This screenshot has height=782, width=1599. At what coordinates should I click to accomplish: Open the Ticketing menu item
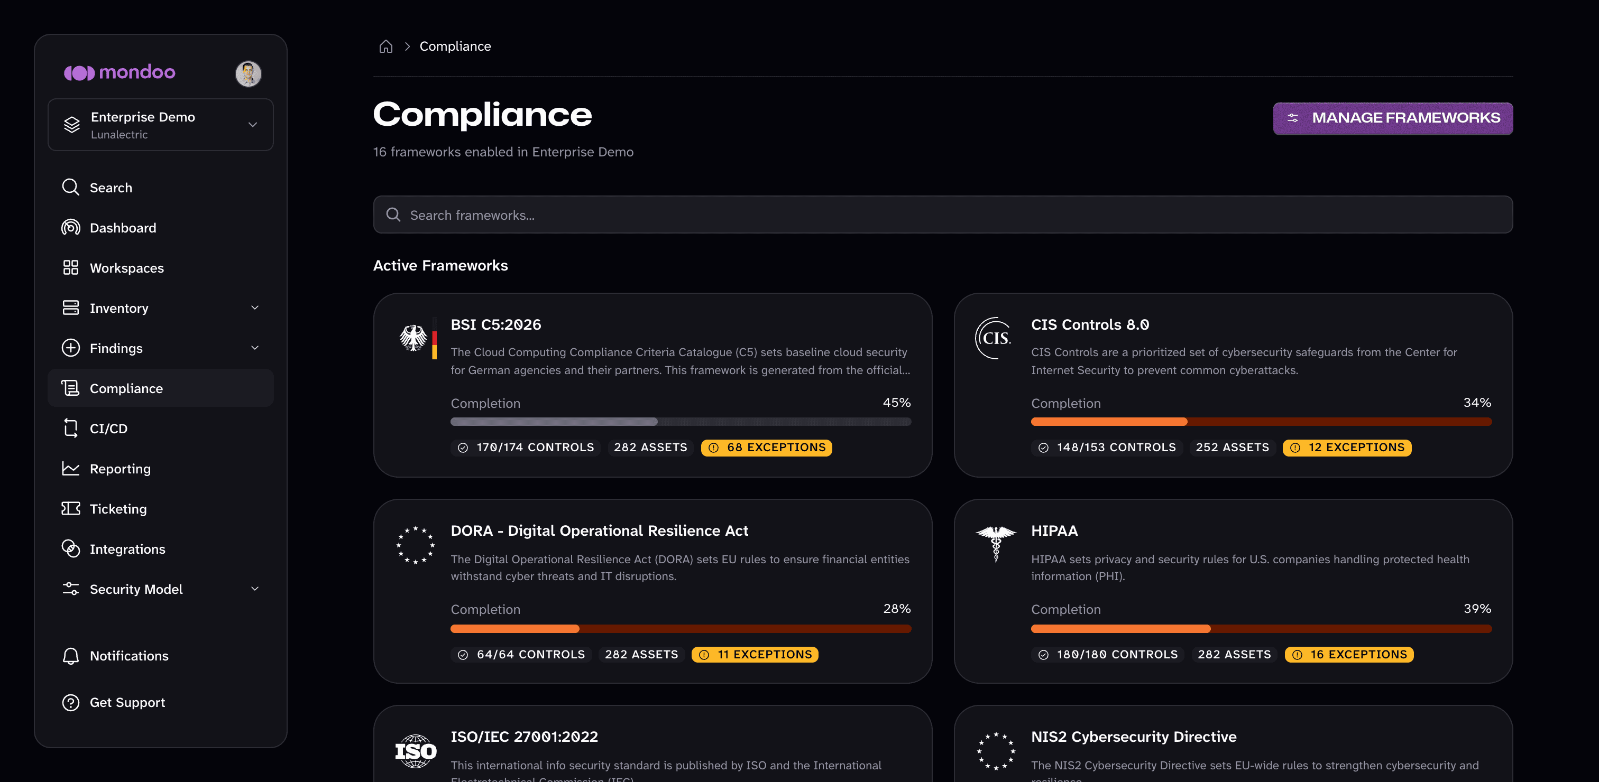[161, 508]
